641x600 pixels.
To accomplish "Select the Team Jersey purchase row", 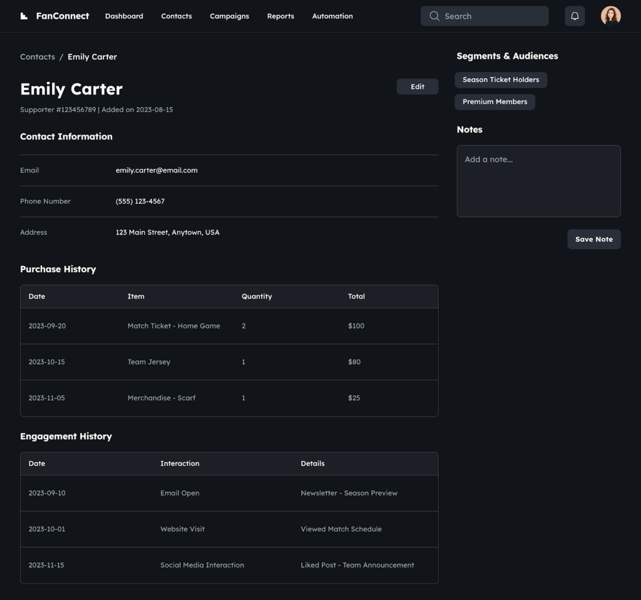I will pyautogui.click(x=229, y=362).
